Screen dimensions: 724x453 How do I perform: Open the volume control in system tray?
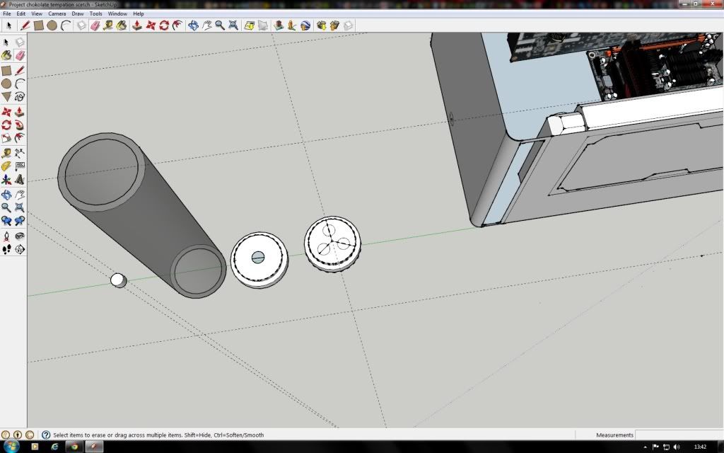[x=677, y=447]
